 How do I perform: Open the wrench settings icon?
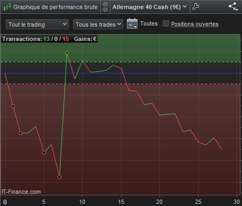tap(196, 7)
